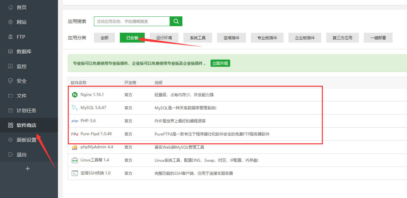The height and width of the screenshot is (198, 407).
Task: Click the MySQL dolphin icon
Action: [75, 108]
